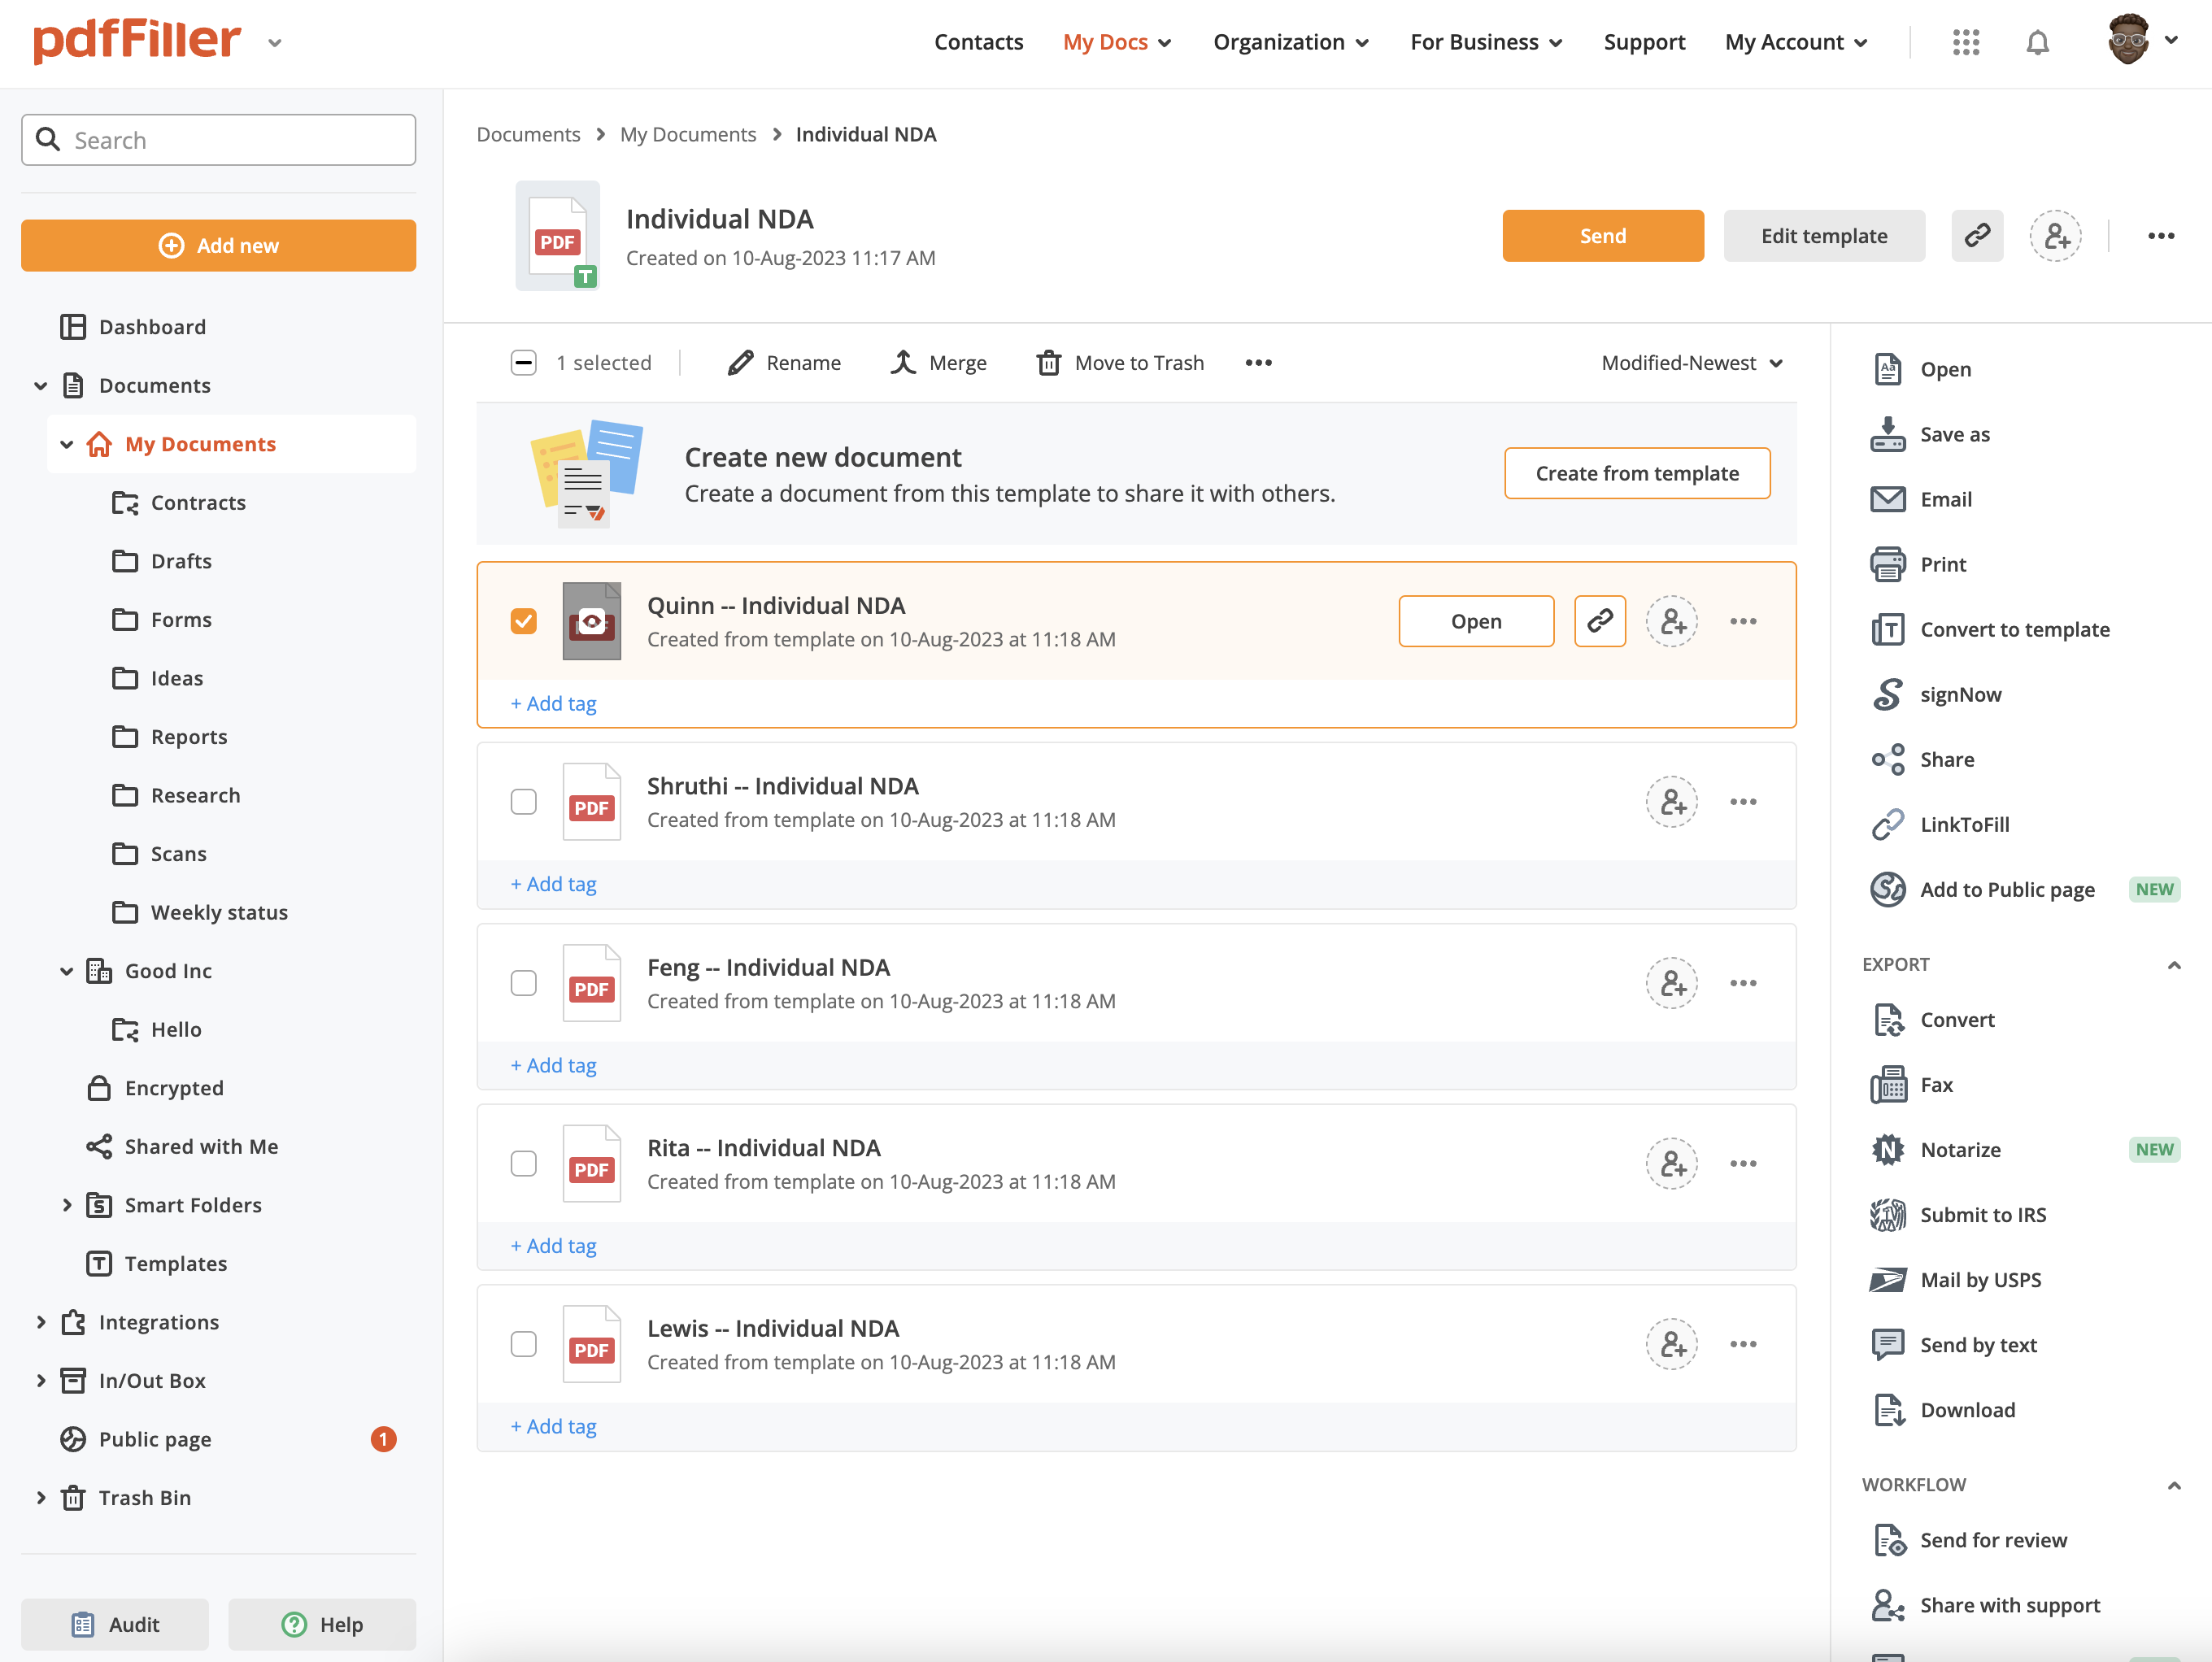Open the Modified-Newest sort dropdown

(x=1691, y=363)
